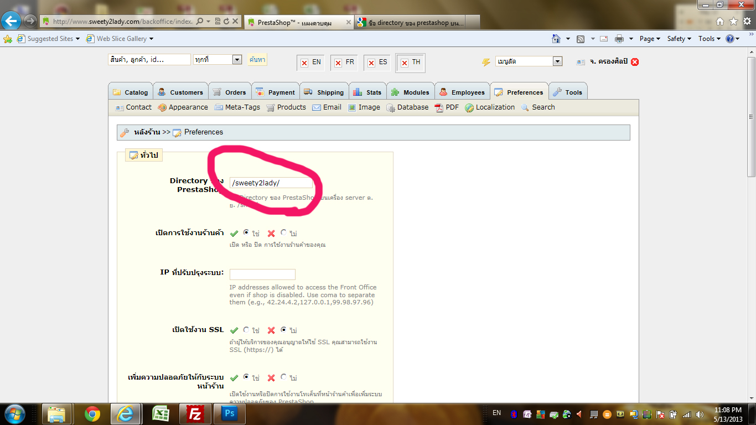
Task: Click the quick-access lightning icon
Action: pyautogui.click(x=486, y=62)
